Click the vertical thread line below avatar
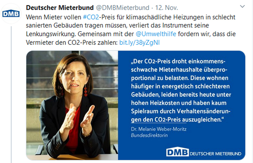 [11, 93]
